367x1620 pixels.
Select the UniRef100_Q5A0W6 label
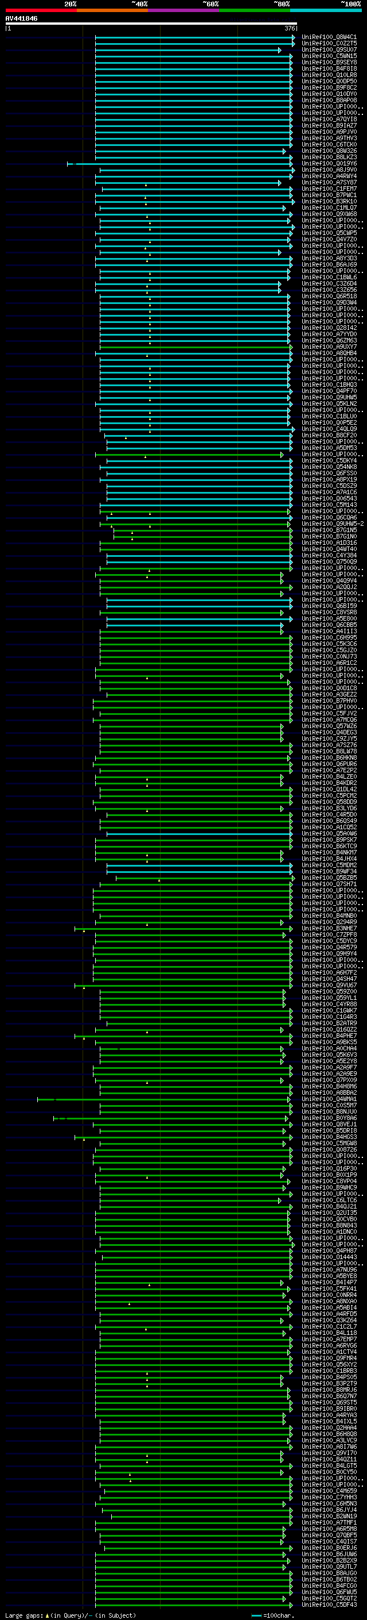click(x=329, y=834)
